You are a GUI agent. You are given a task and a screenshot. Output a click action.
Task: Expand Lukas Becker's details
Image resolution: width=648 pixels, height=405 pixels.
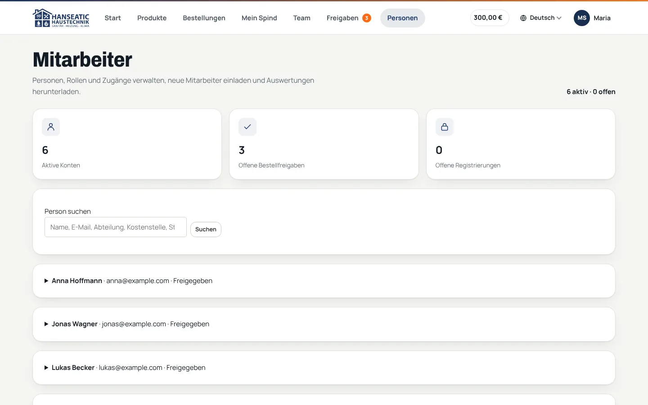tap(324, 368)
